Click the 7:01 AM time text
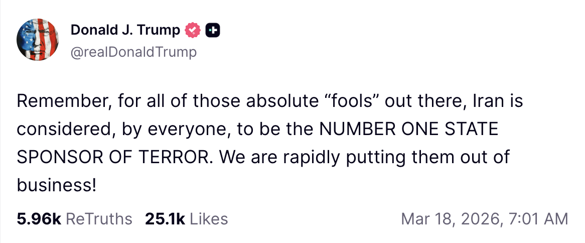The width and height of the screenshot is (585, 243). [x=537, y=219]
